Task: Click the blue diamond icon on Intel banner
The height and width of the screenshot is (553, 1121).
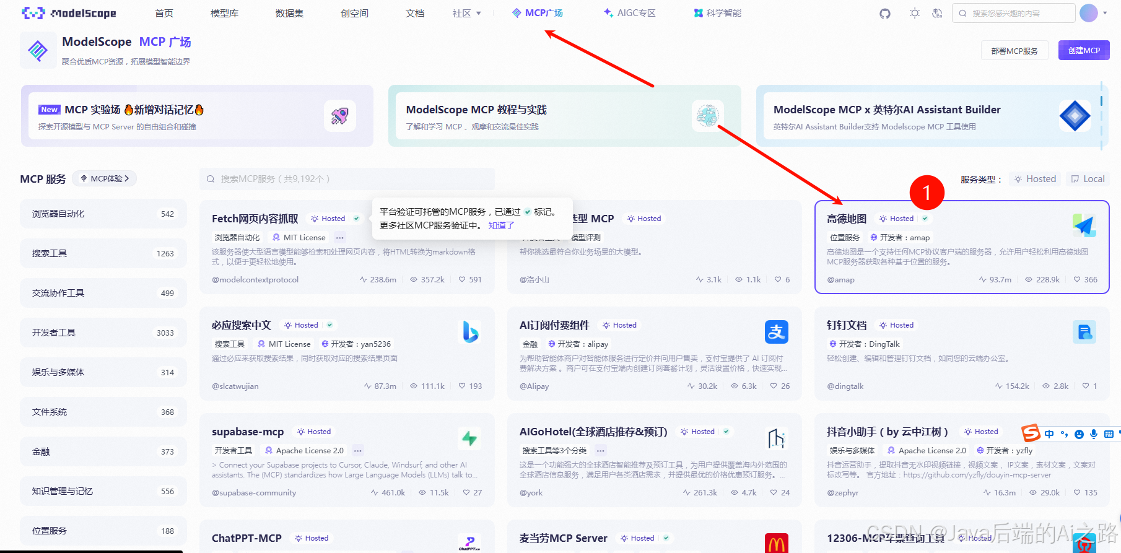Action: tap(1075, 116)
